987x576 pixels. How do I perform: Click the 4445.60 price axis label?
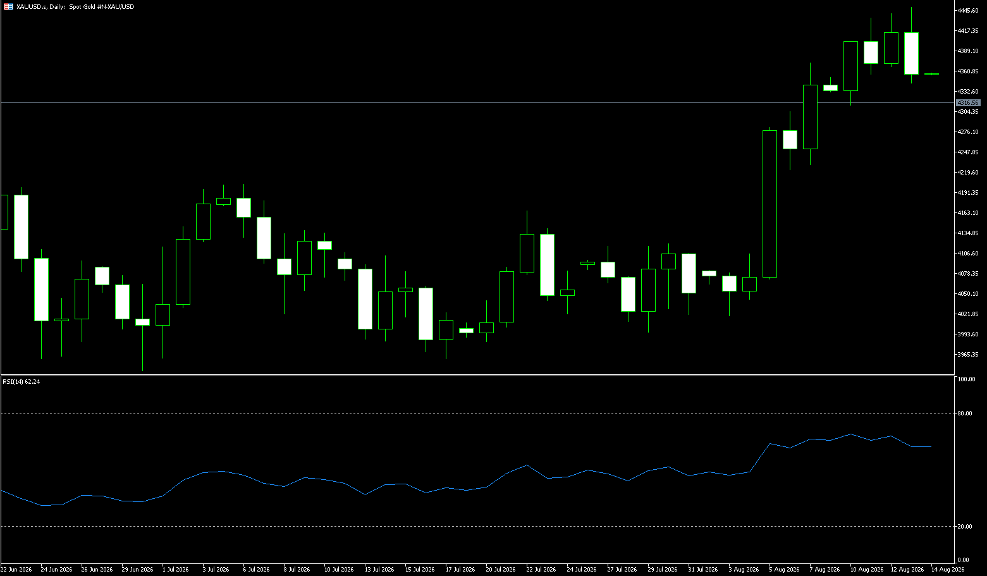tap(968, 11)
